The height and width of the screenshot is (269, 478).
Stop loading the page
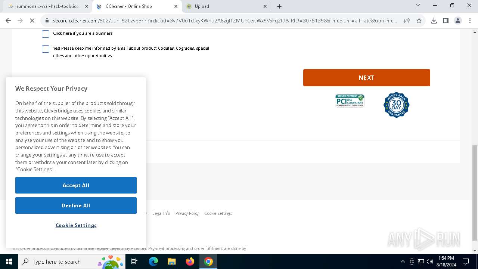click(x=32, y=21)
